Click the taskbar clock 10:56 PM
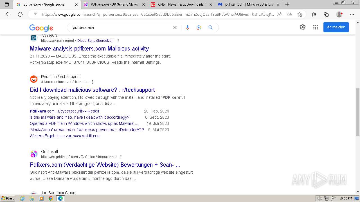 point(345,198)
